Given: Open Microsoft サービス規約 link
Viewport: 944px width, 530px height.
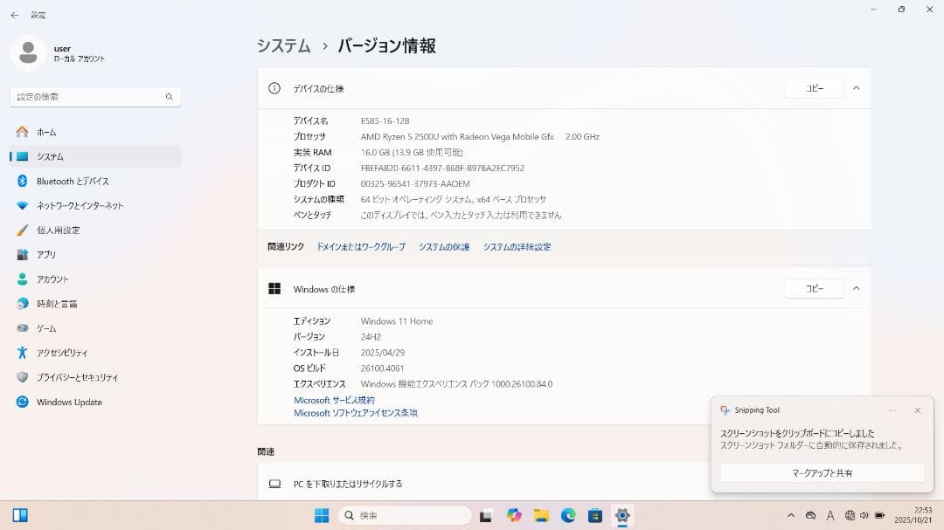Looking at the screenshot, I should click(334, 400).
